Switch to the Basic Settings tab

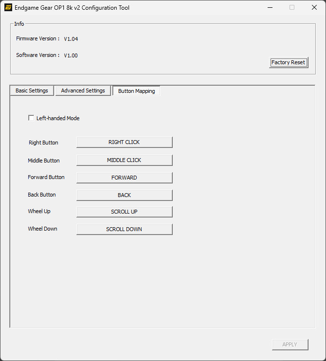click(x=32, y=91)
